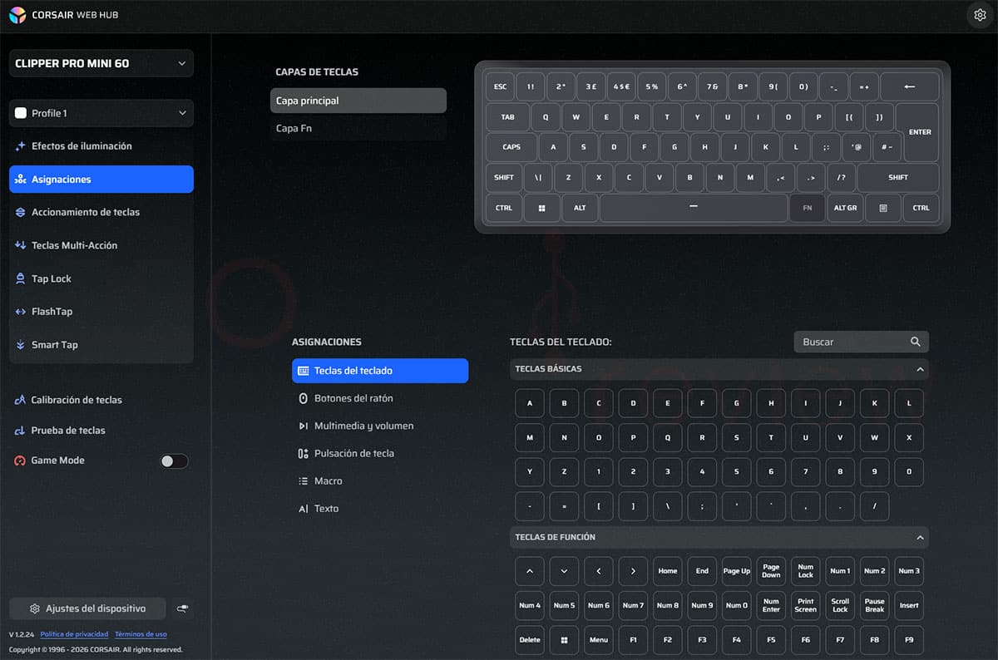Click the magnifier search icon
This screenshot has width=998, height=660.
pyautogui.click(x=916, y=342)
